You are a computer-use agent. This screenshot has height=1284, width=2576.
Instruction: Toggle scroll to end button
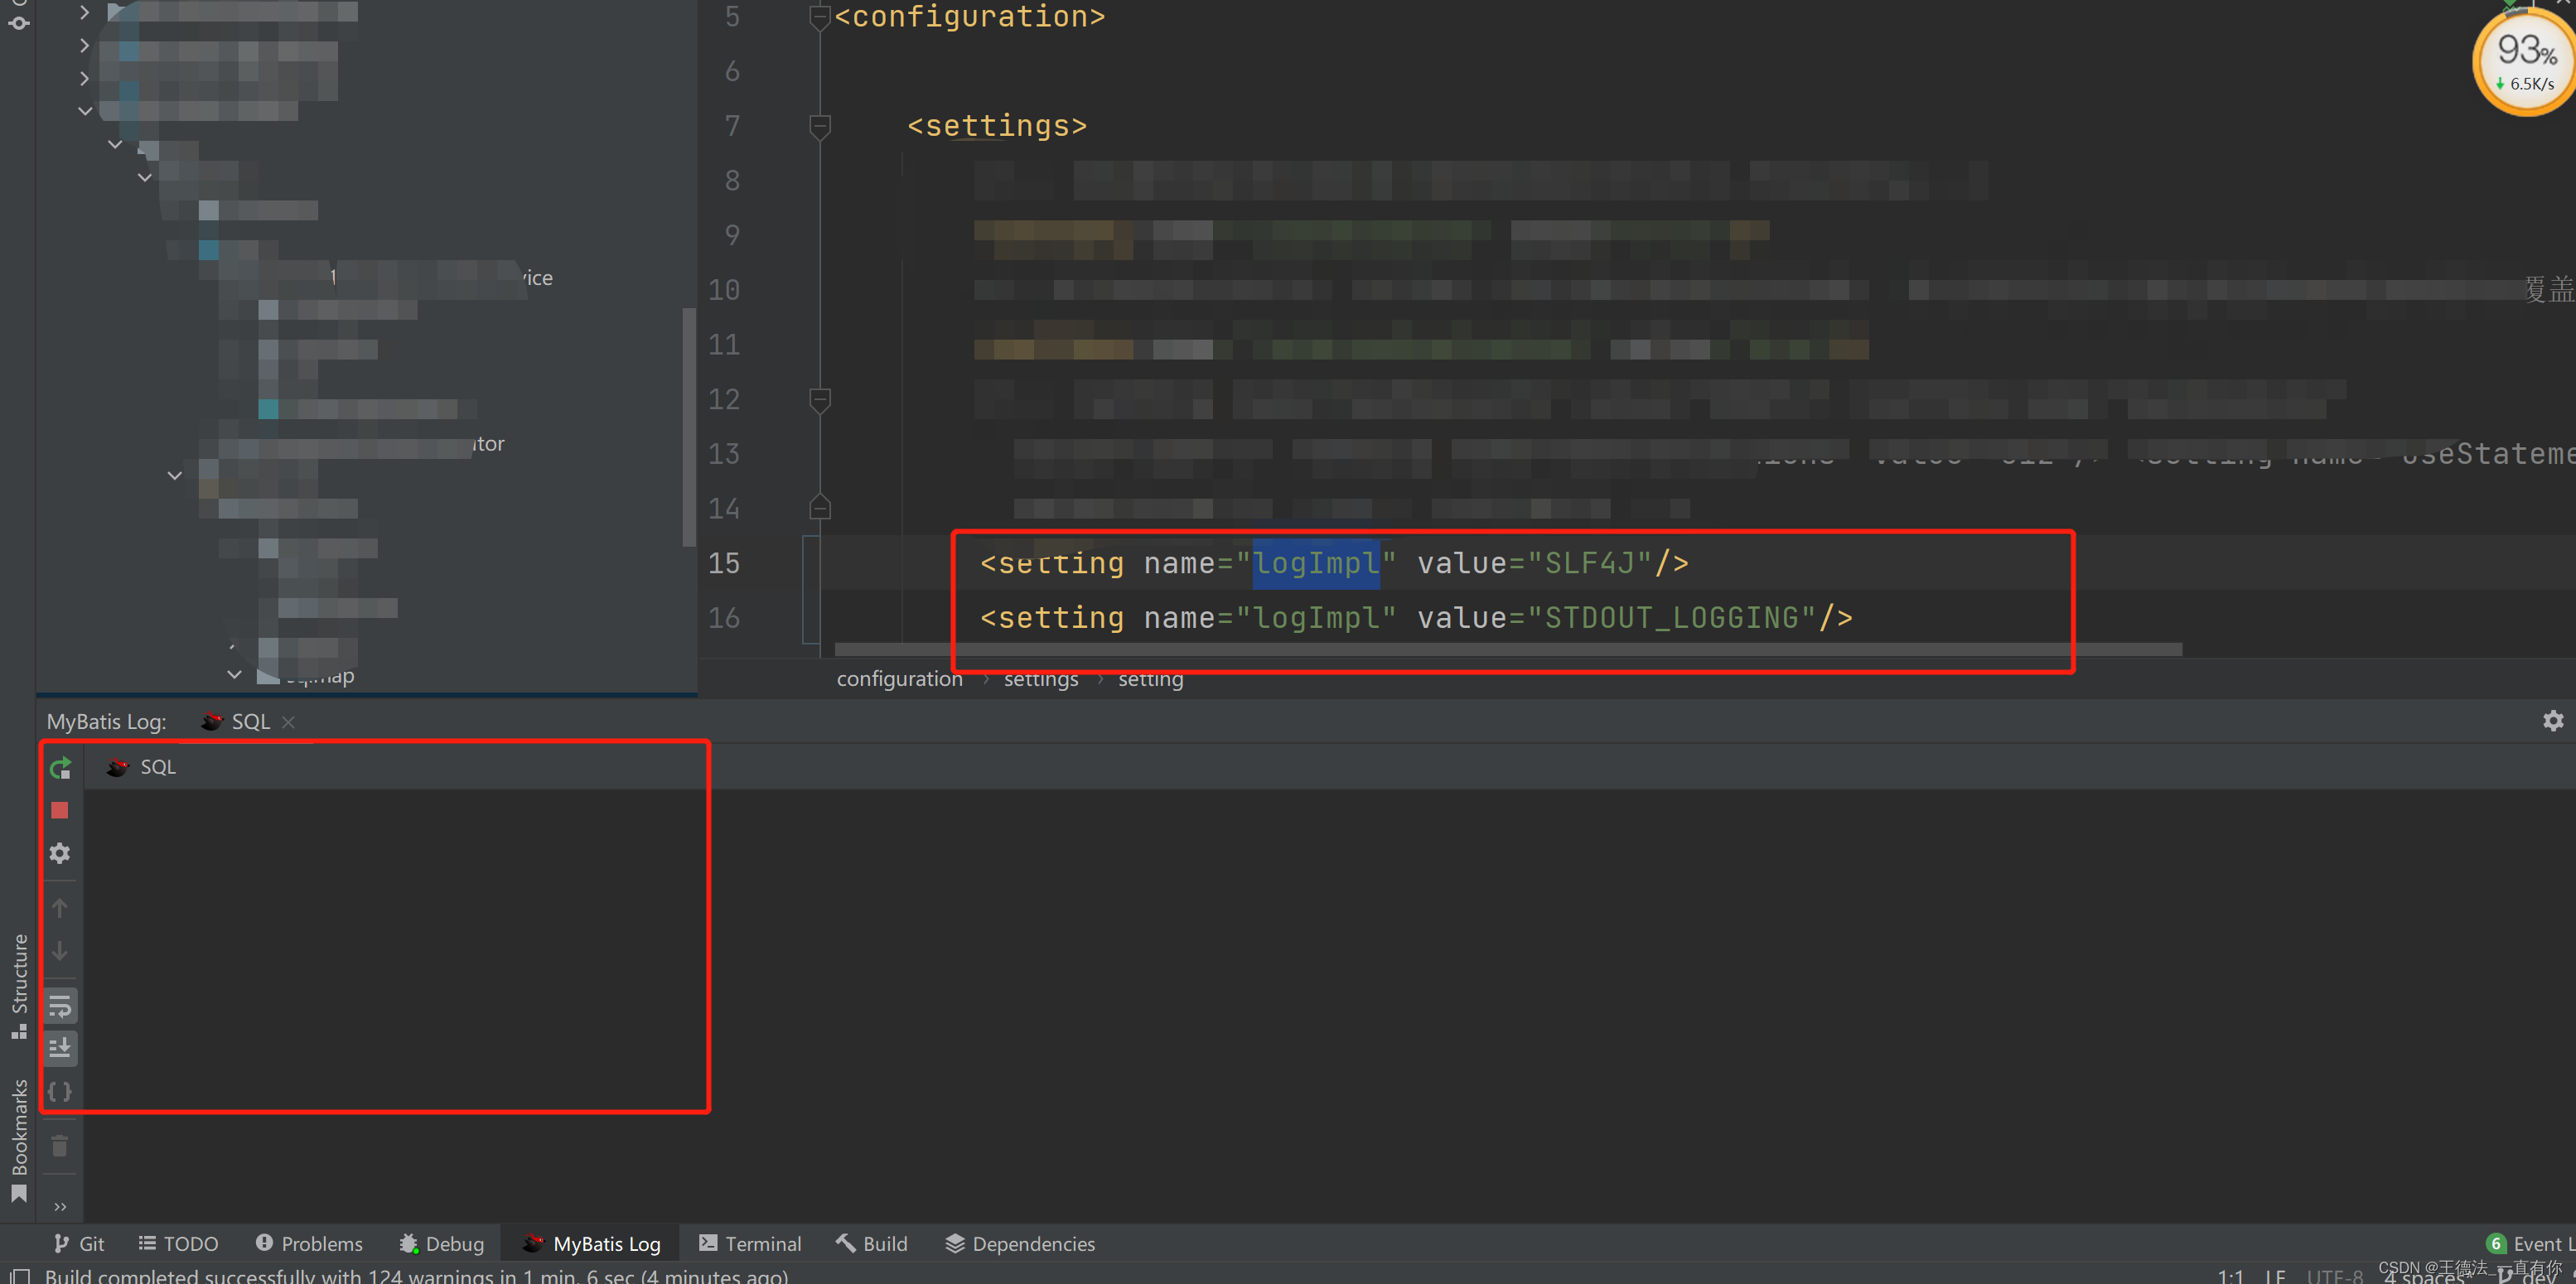(60, 1048)
